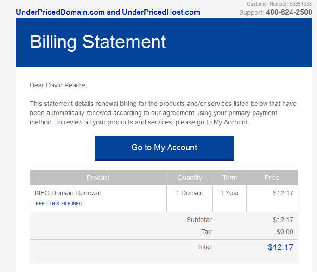The image size is (317, 272).
Task: Open UnderPricedDomain.com and UnderPricedHost.com header link
Action: (108, 12)
